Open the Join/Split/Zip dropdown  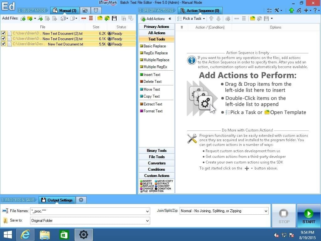[x=266, y=211]
